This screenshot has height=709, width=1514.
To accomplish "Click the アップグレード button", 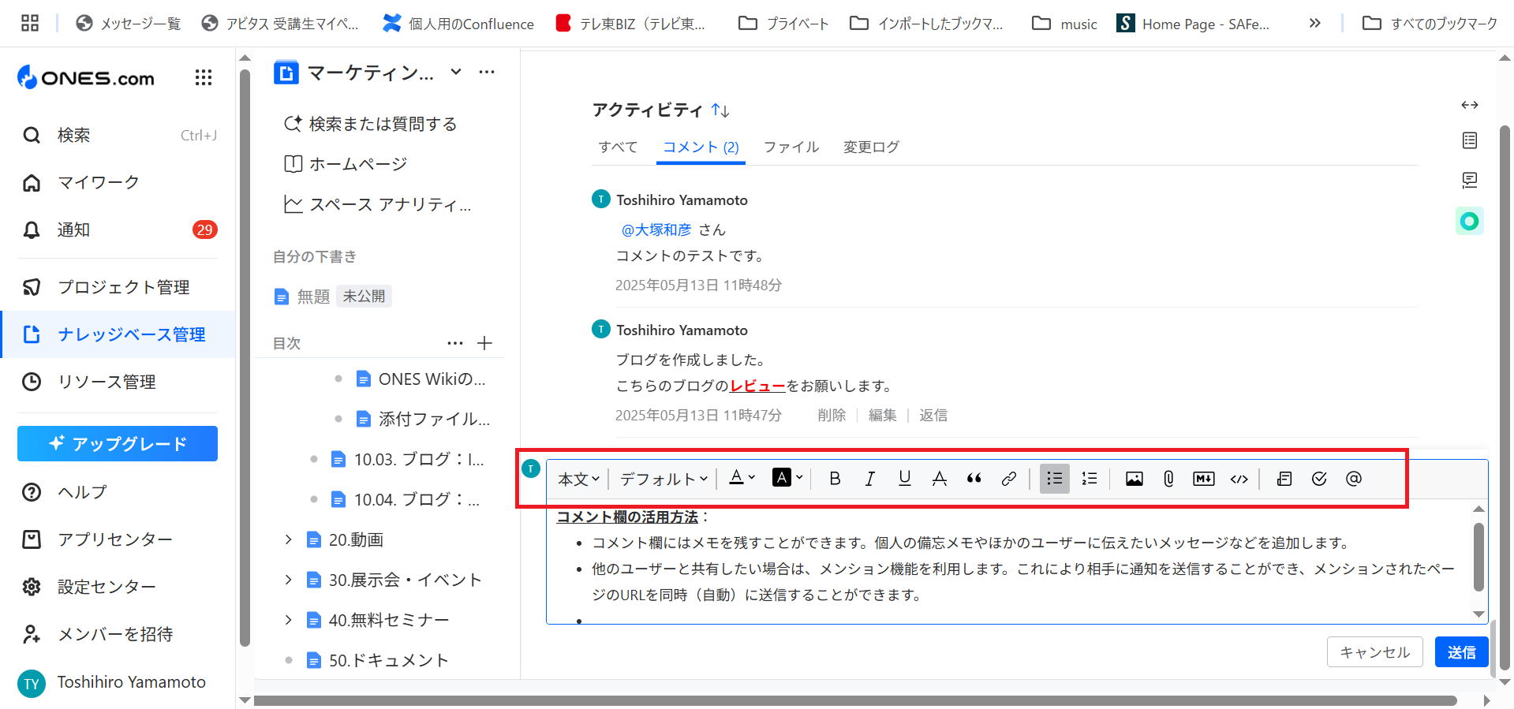I will click(118, 443).
